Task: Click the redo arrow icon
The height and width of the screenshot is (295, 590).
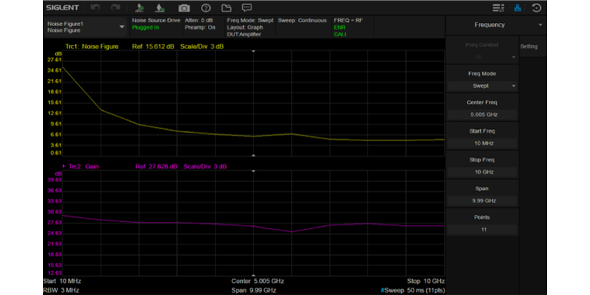Action: click(x=115, y=8)
